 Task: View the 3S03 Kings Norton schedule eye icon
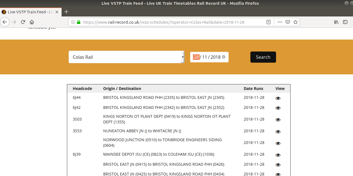pyautogui.click(x=278, y=120)
